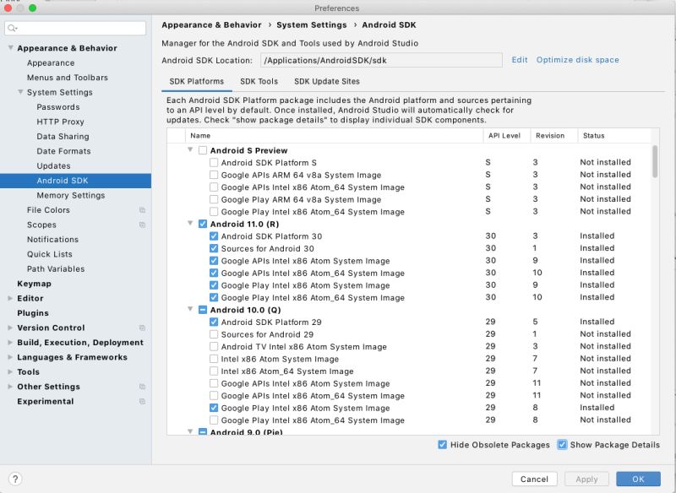The width and height of the screenshot is (676, 493).
Task: Uncheck Android SDK Platform 30
Action: coord(214,236)
